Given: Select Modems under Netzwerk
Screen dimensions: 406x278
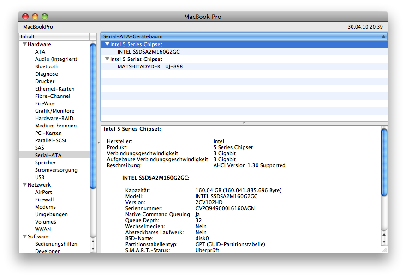Looking at the screenshot, I should [45, 207].
